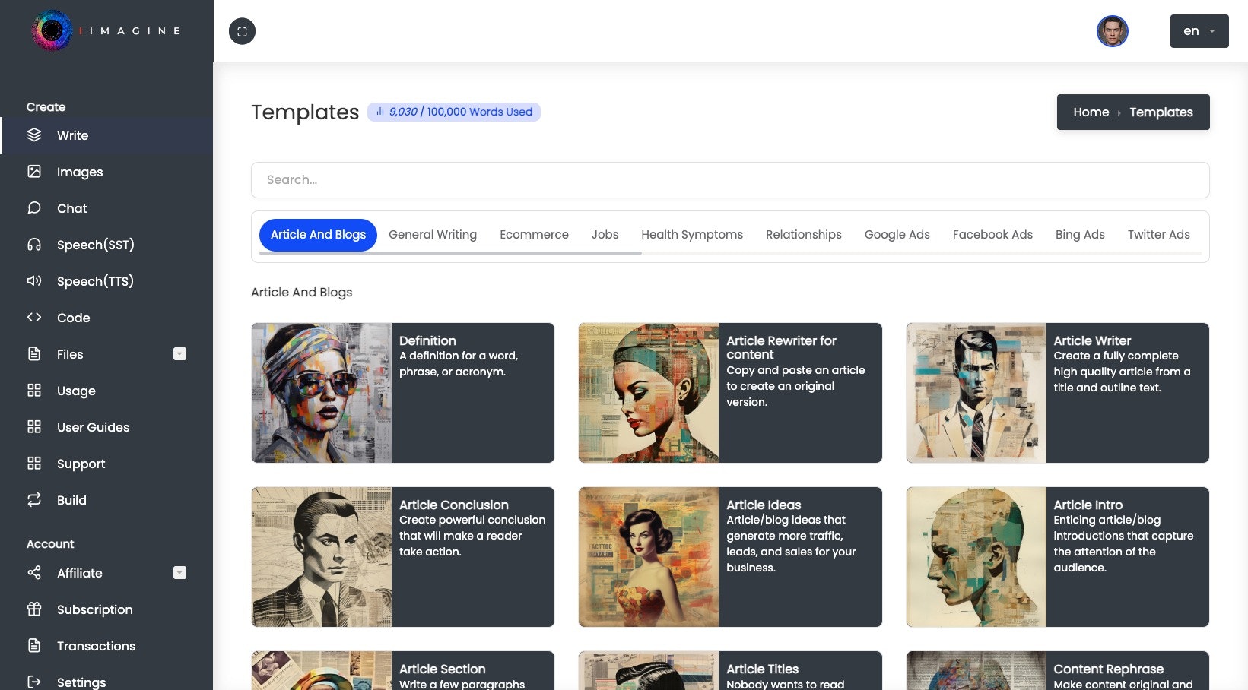This screenshot has width=1248, height=690.
Task: Select the Article And Blogs tab
Action: tap(318, 235)
